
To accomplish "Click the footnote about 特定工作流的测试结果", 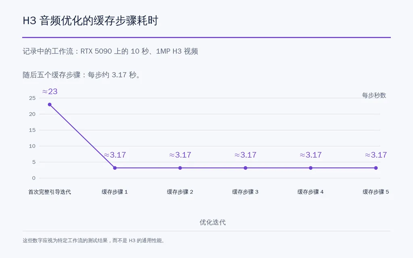I will 94,241.
